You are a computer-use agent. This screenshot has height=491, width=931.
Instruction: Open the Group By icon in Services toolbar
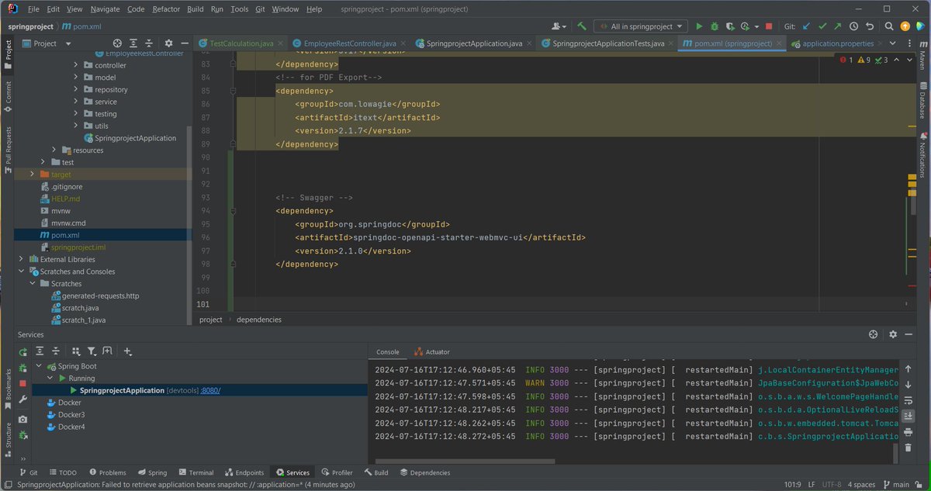[x=75, y=351]
